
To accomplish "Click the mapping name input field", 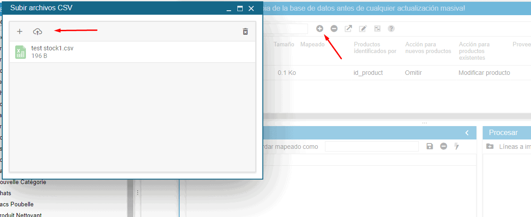I will tap(371, 147).
